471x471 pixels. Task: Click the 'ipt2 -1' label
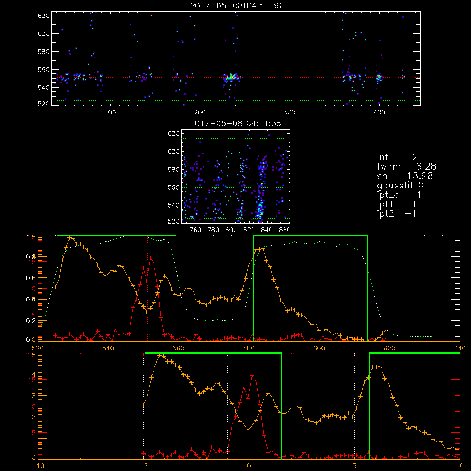tap(397, 213)
